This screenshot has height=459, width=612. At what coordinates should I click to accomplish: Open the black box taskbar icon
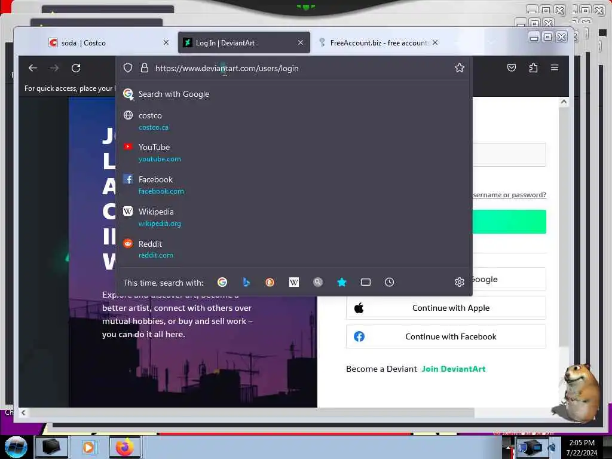click(x=51, y=447)
